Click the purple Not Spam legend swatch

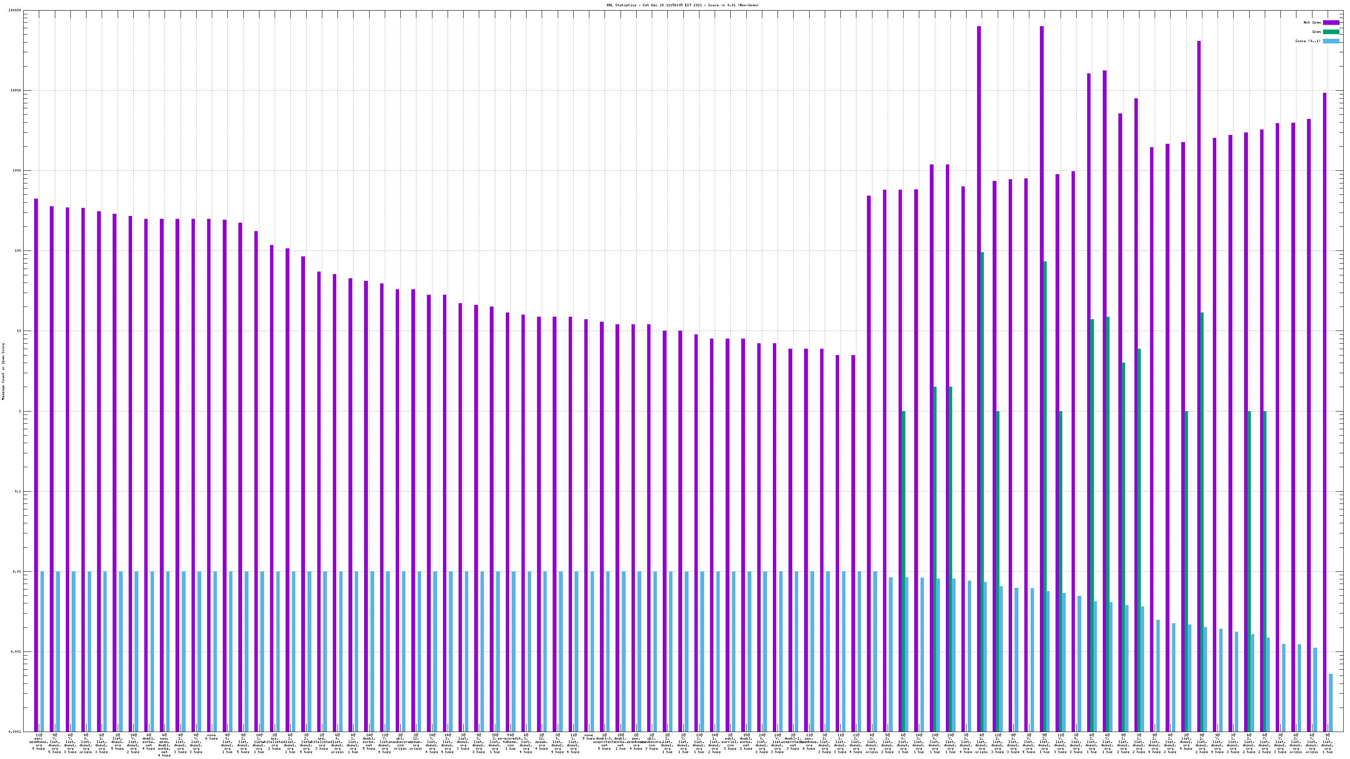(1331, 22)
